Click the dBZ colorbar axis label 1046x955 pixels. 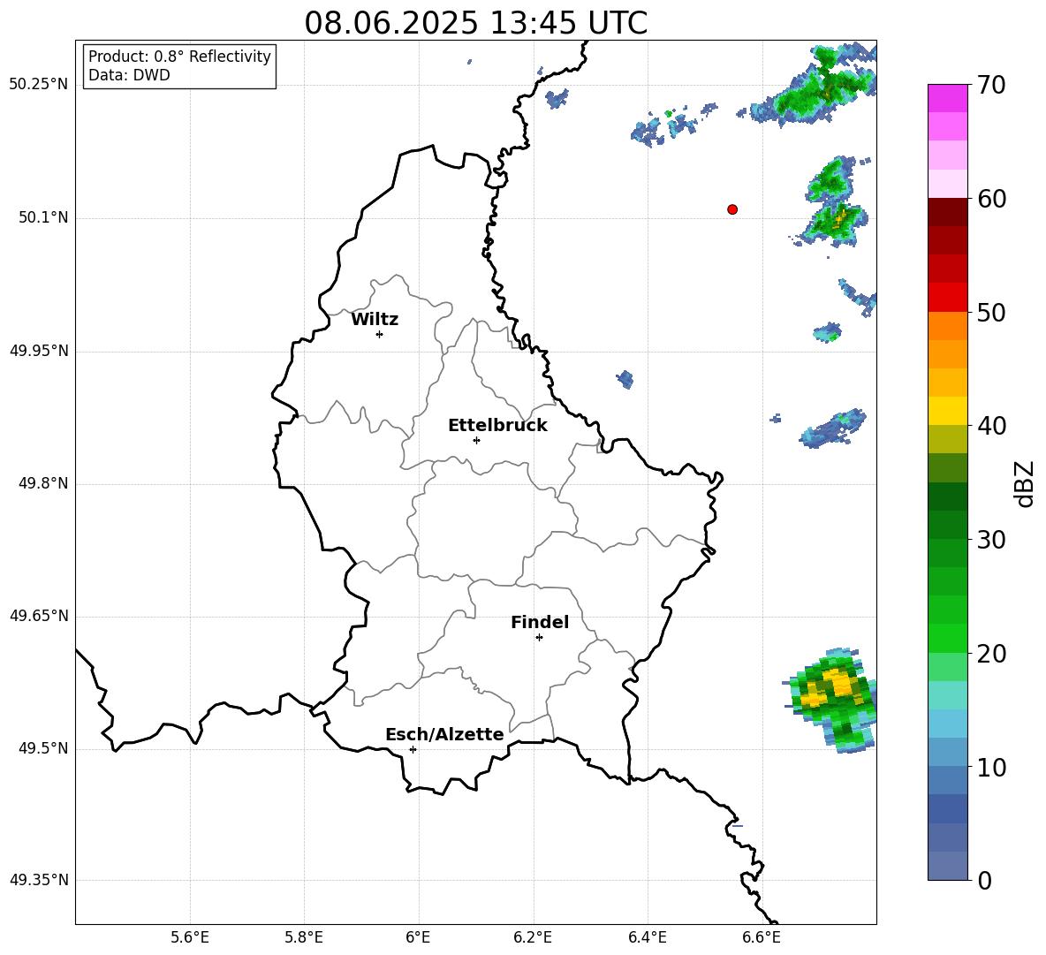tap(1024, 483)
